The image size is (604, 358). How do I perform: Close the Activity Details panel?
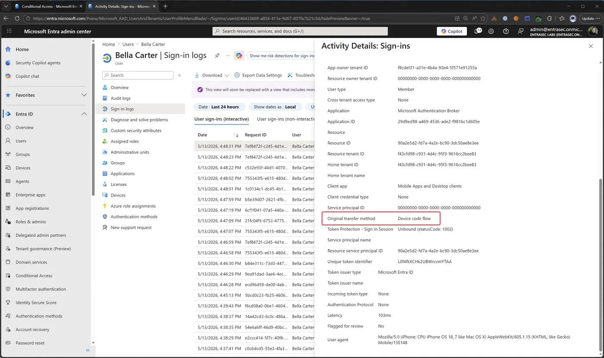591,46
